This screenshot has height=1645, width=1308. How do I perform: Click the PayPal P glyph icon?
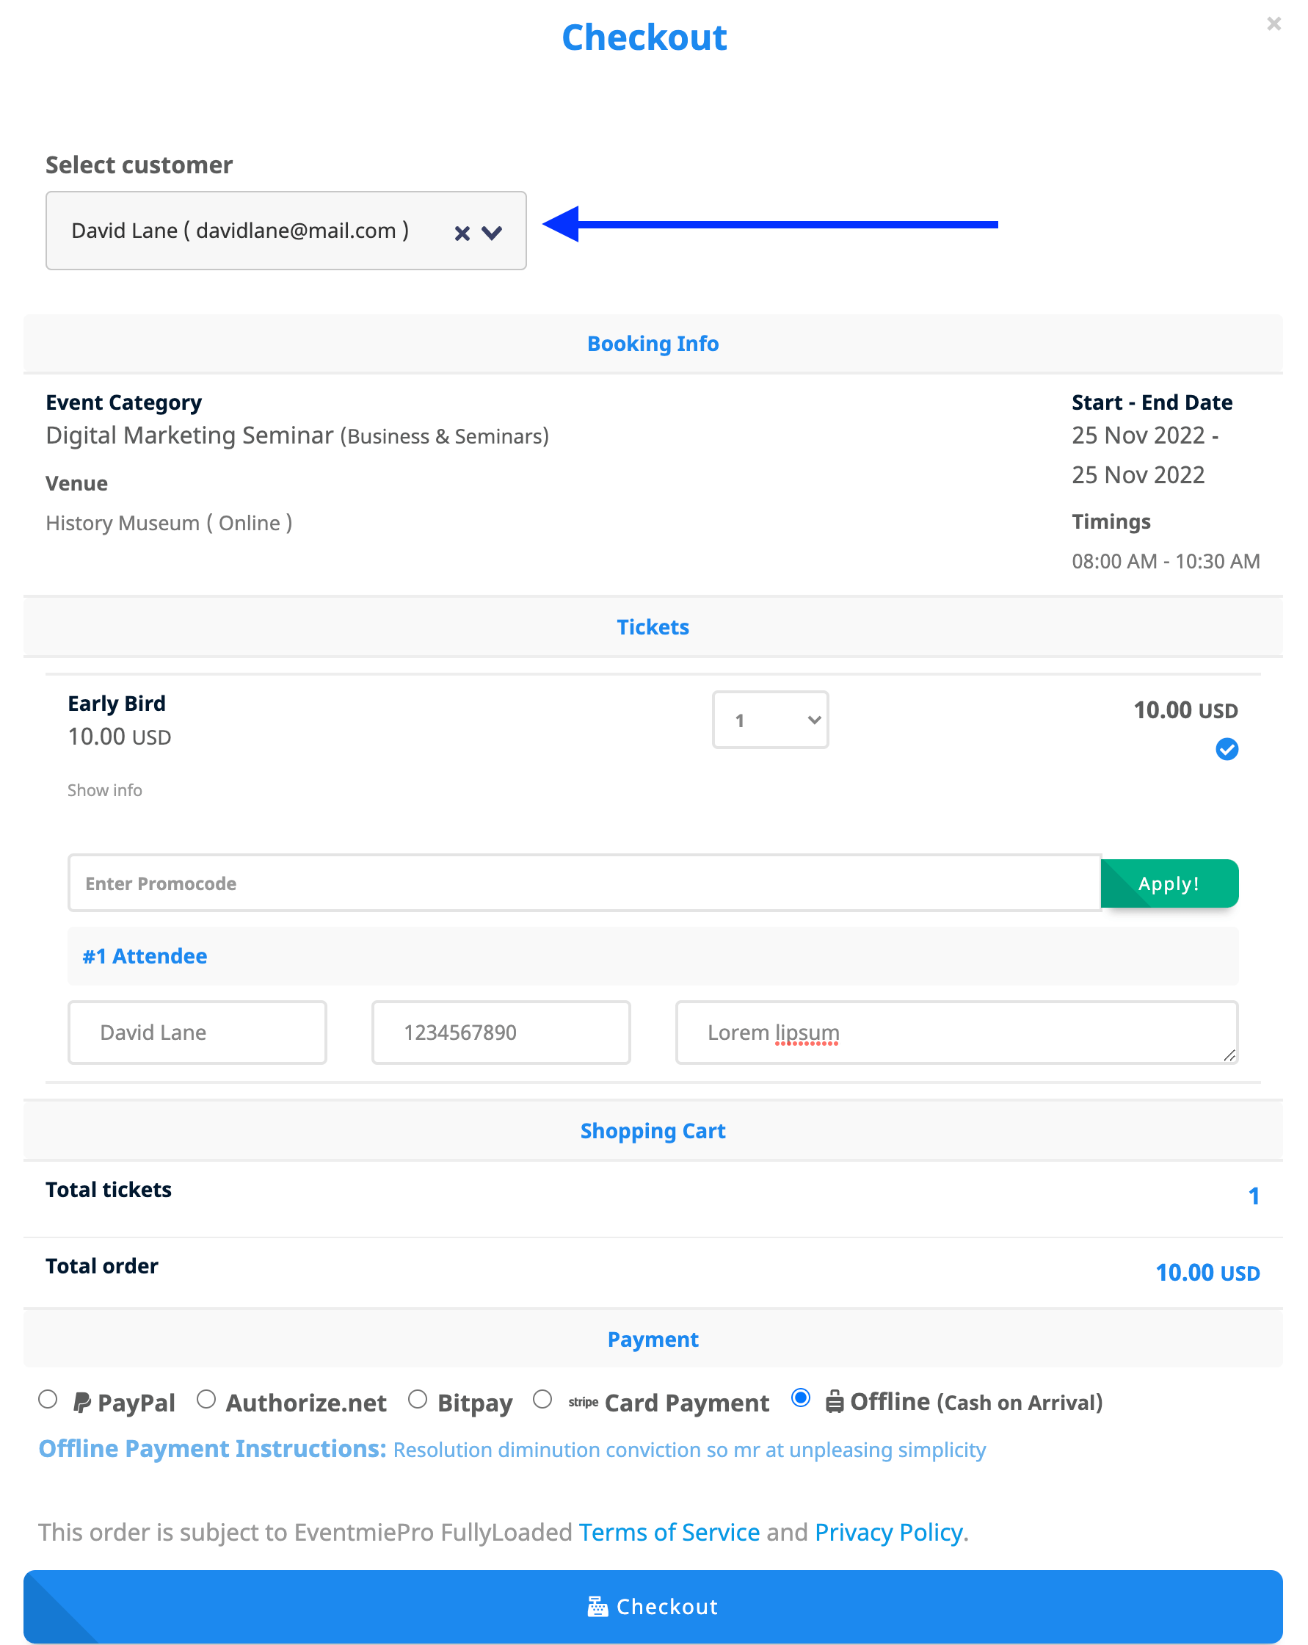pyautogui.click(x=84, y=1402)
